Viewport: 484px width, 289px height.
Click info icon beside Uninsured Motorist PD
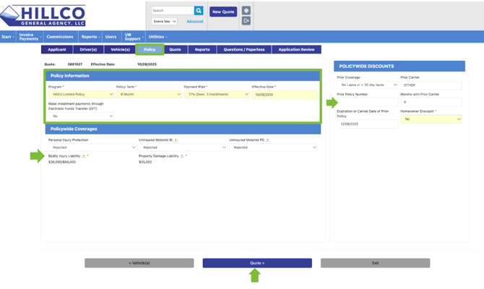click(267, 140)
